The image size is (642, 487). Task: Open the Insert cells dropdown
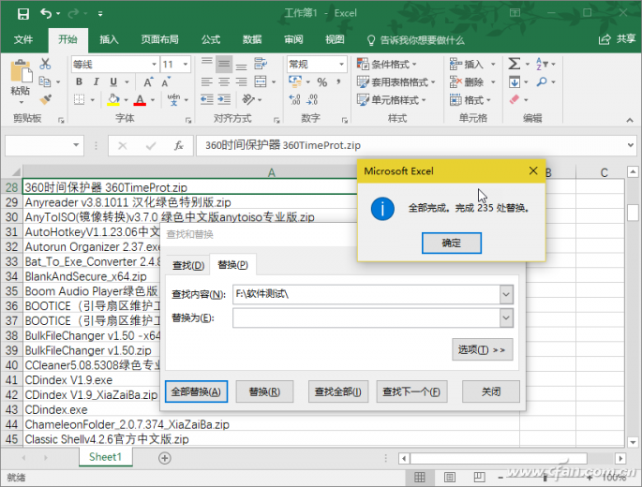(x=493, y=65)
